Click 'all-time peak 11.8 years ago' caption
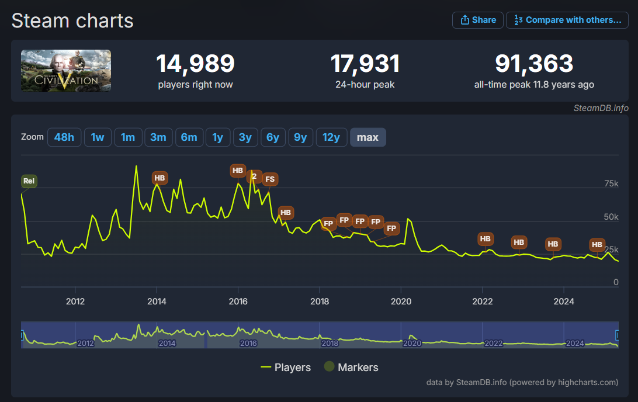This screenshot has height=402, width=638. click(534, 85)
